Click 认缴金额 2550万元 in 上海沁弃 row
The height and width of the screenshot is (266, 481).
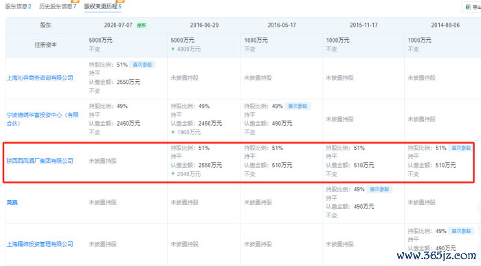coord(115,82)
